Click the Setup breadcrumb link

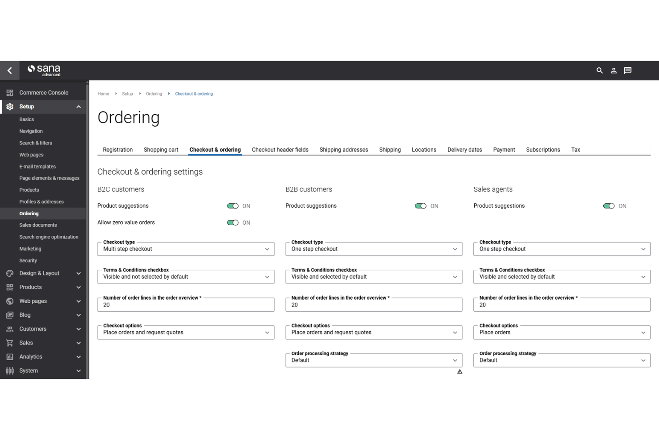tap(127, 94)
